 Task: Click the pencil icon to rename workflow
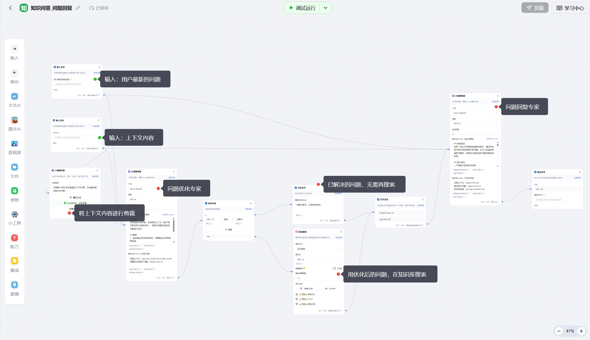click(78, 8)
